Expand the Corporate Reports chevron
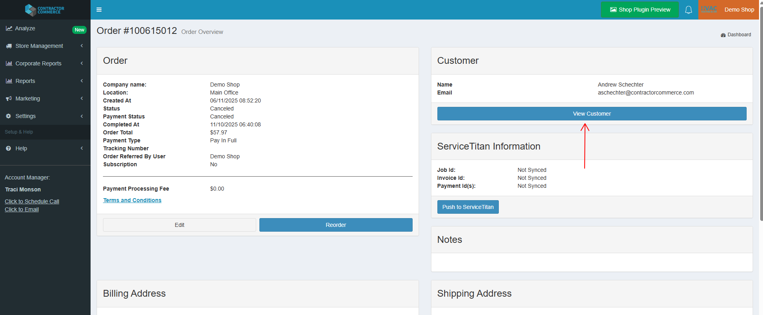The width and height of the screenshot is (763, 315). [x=82, y=63]
